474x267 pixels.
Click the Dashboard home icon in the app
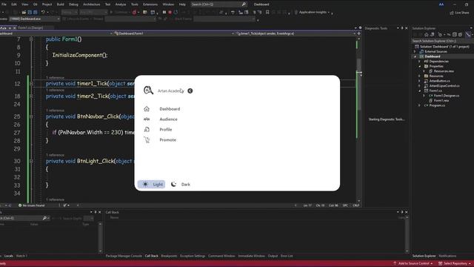[x=147, y=109]
